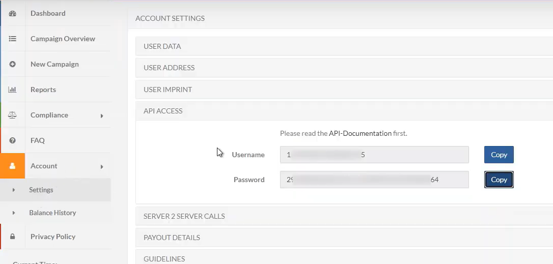Expand the SERVER 2 SERVER CALLS section
Viewport: 553px width, 264px height.
(184, 216)
